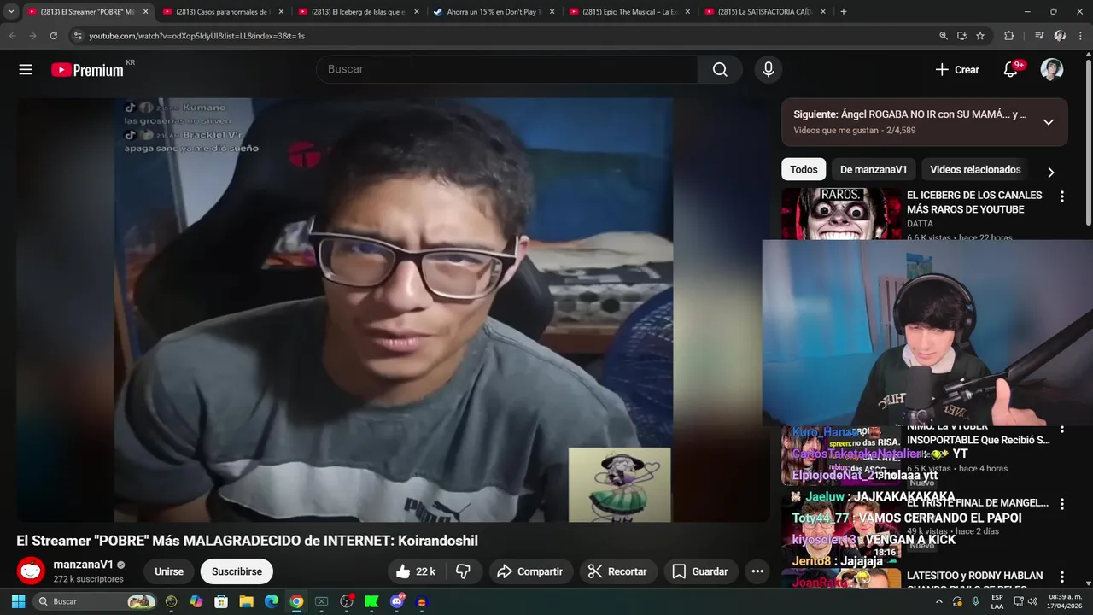
Task: Open YouTube notifications bell
Action: (x=1011, y=70)
